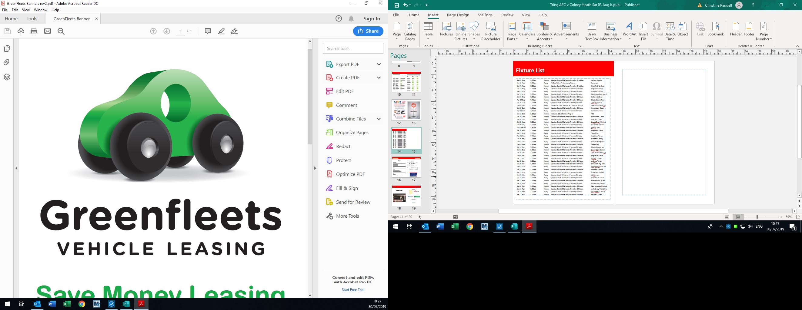802x310 pixels.
Task: Click Insert File in Publisher ribbon
Action: 643,31
